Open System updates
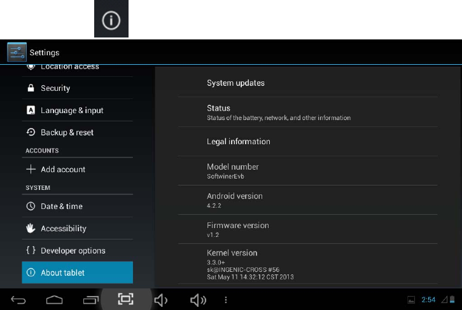Image resolution: width=462 pixels, height=310 pixels. [x=307, y=83]
